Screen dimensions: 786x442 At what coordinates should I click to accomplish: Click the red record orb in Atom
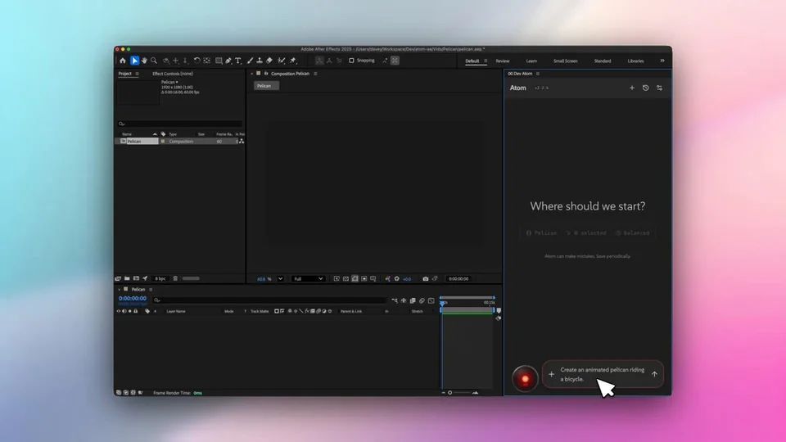(x=525, y=379)
